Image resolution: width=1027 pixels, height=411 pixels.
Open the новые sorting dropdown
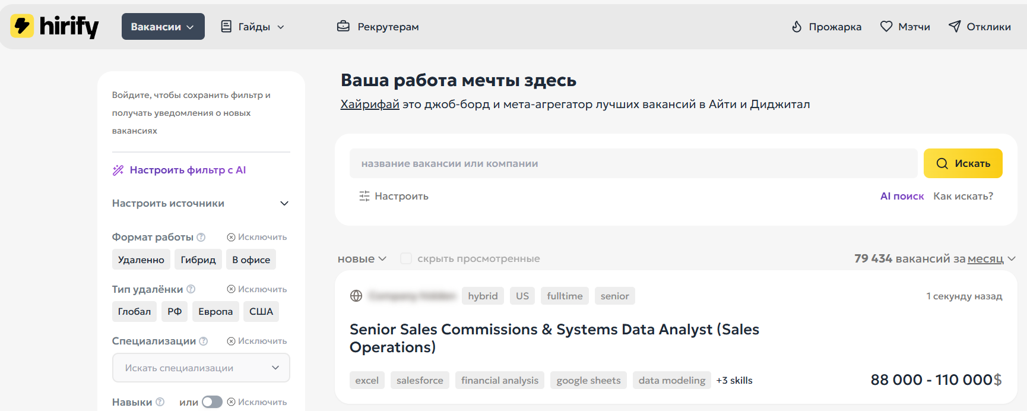pyautogui.click(x=362, y=259)
